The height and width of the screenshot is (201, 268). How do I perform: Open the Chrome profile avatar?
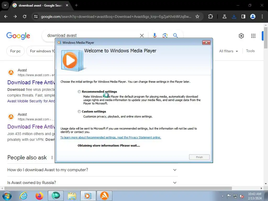[x=253, y=16]
